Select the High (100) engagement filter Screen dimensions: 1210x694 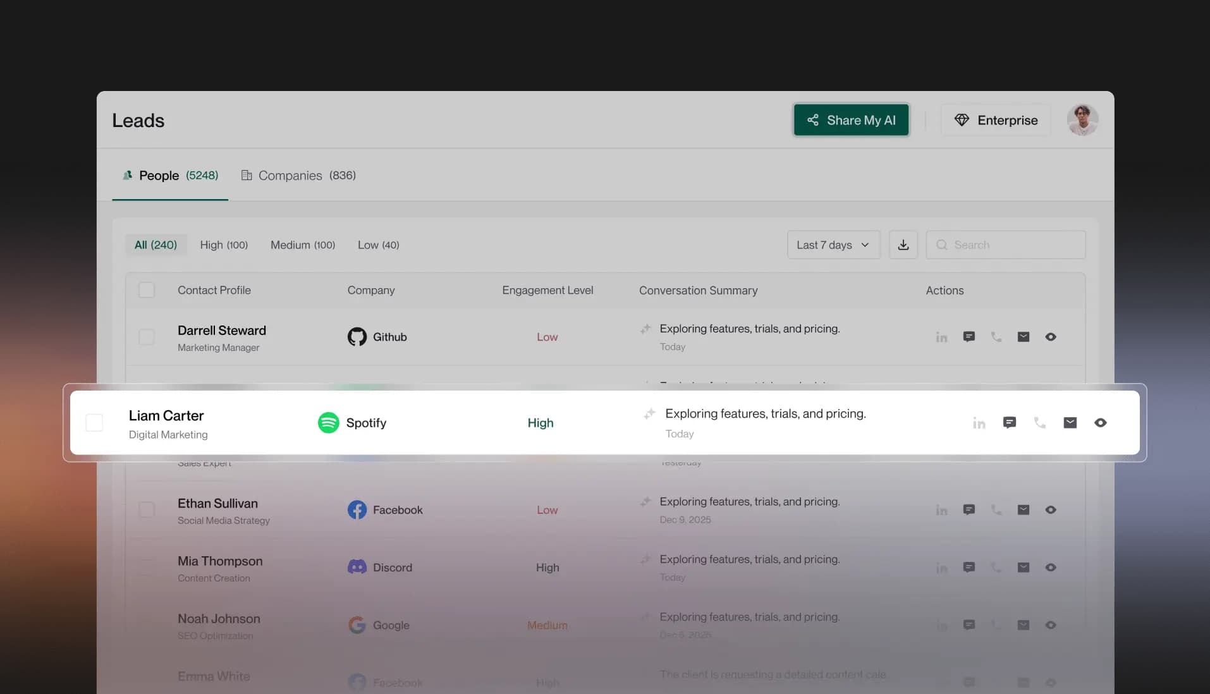(x=223, y=245)
